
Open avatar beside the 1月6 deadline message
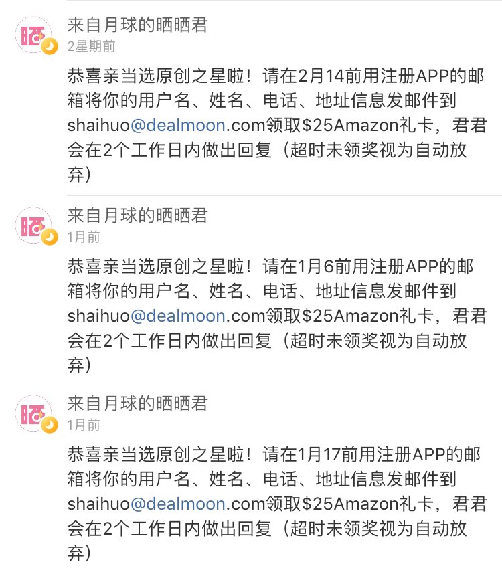33,225
